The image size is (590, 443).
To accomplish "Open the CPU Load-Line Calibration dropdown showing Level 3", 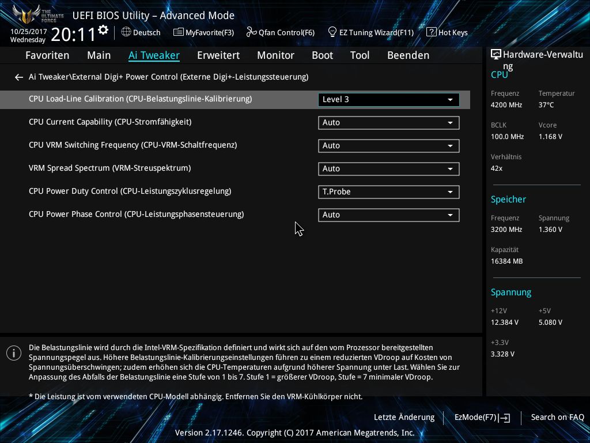I will point(389,99).
